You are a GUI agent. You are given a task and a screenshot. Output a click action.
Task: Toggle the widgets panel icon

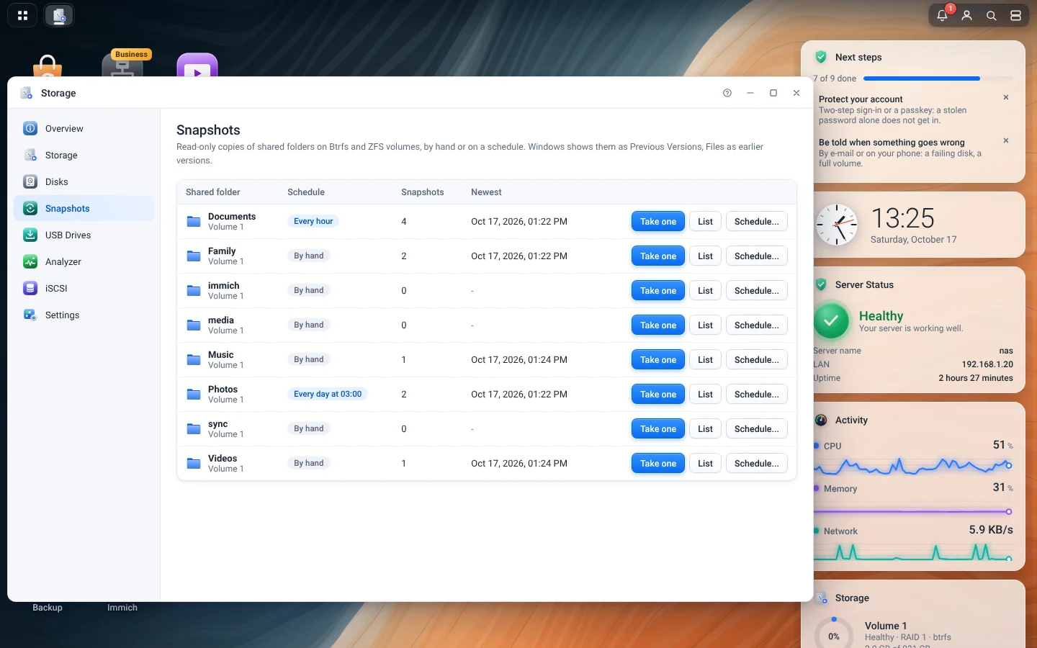tap(1016, 15)
